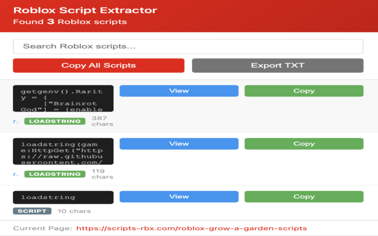Click the SCRIPT badge
The height and width of the screenshot is (236, 378).
click(x=32, y=211)
